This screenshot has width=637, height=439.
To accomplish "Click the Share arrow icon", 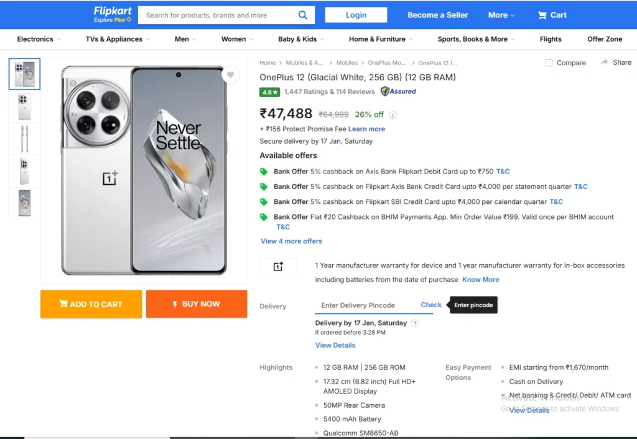I will pos(604,62).
